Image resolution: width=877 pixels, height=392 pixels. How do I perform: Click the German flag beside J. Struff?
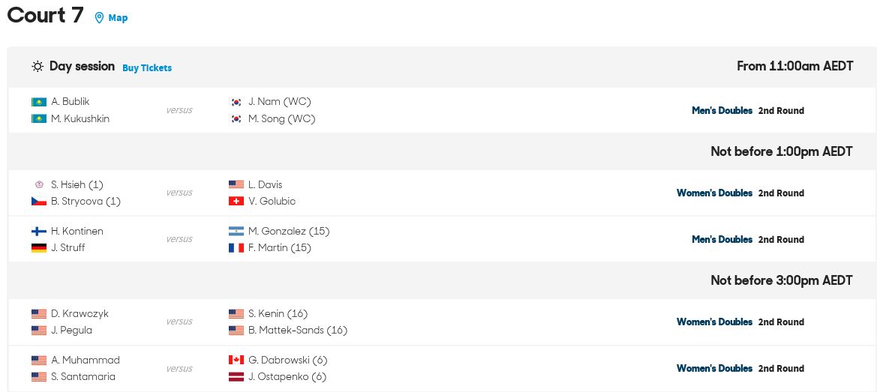coord(38,248)
